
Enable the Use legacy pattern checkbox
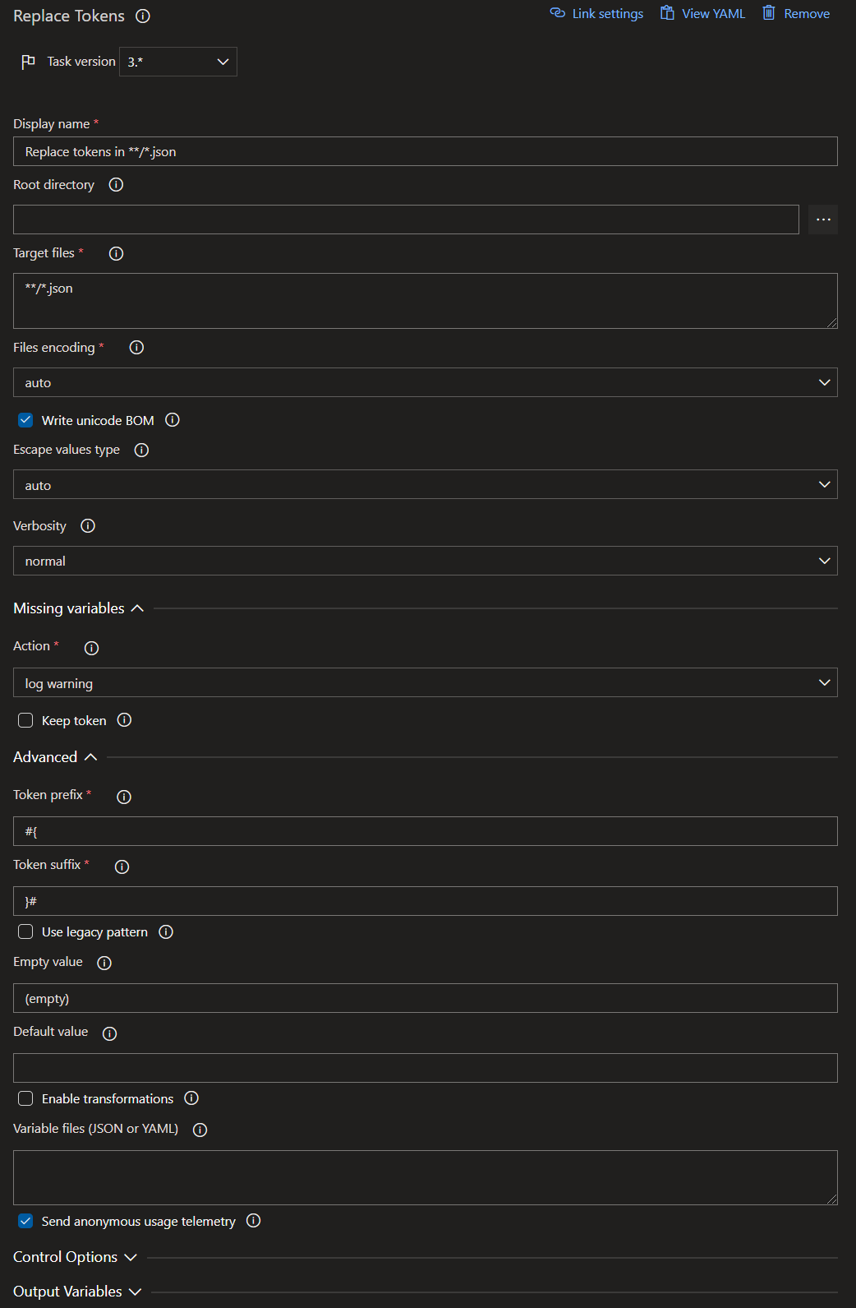[25, 931]
